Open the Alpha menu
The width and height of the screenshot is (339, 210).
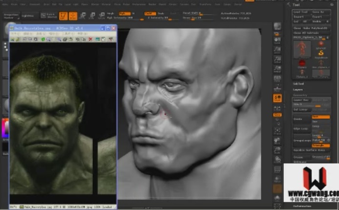(x=5, y=4)
